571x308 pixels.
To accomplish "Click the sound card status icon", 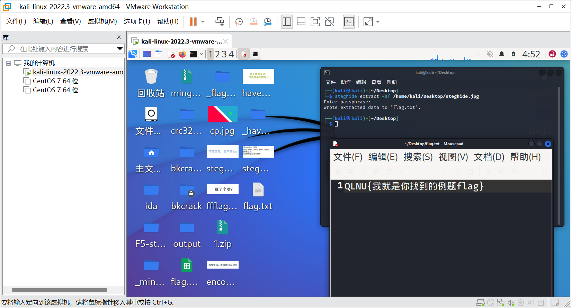I will (x=510, y=303).
